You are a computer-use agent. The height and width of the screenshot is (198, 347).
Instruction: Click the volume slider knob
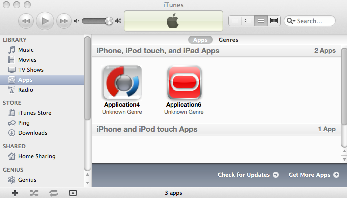[x=109, y=21]
